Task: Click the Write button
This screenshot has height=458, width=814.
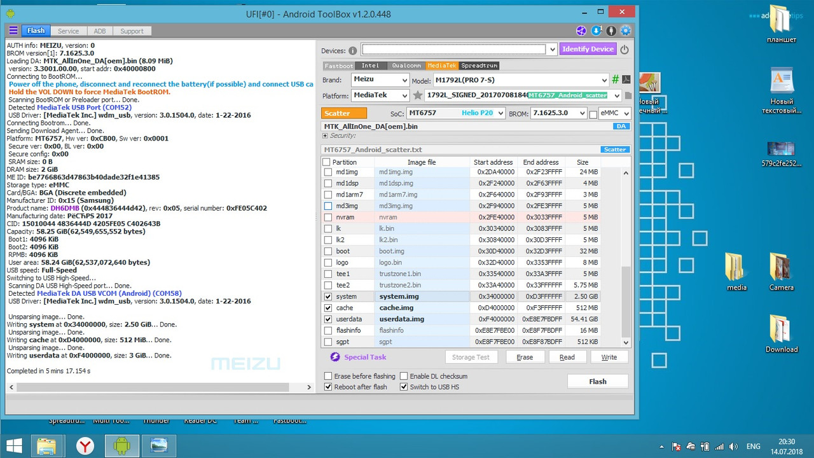Action: click(x=609, y=357)
